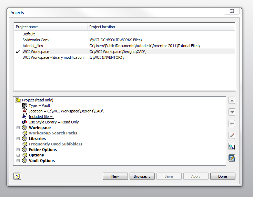Click the Use Style Library icon
253x197 pixels.
tap(24, 122)
